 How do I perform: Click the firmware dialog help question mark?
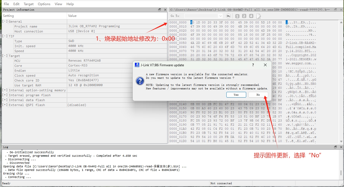(253, 65)
